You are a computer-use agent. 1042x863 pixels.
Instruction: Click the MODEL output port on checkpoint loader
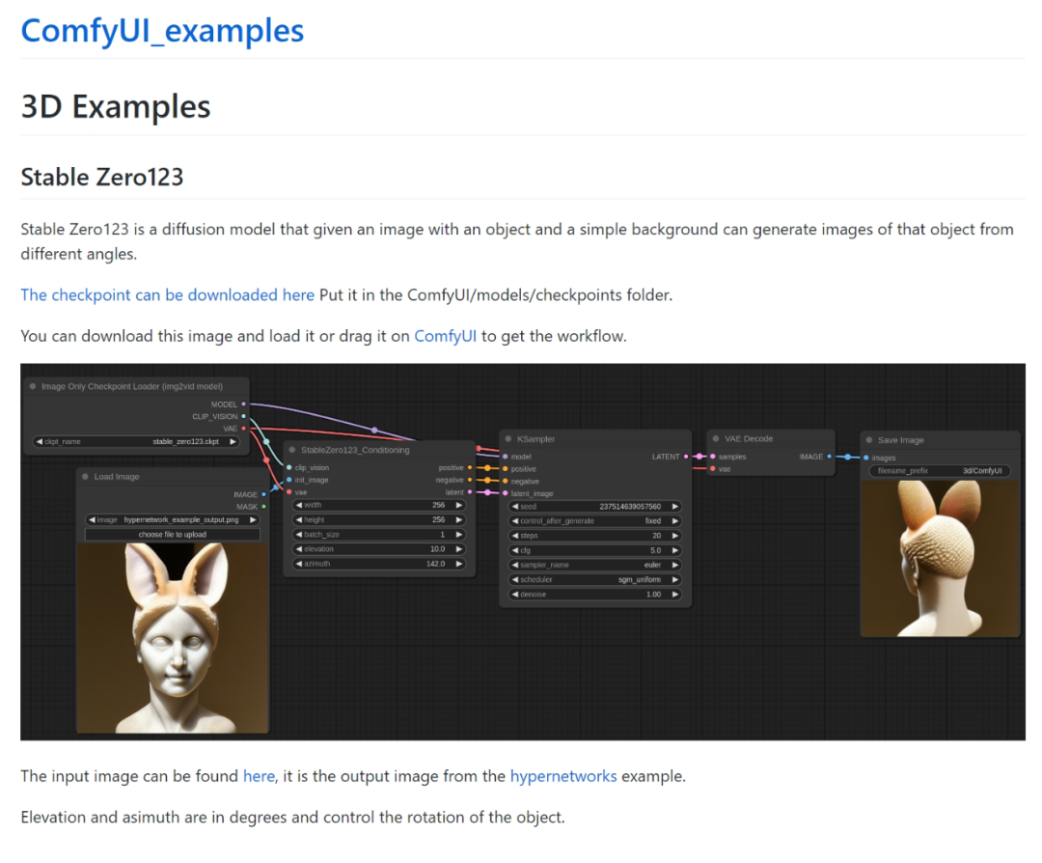pyautogui.click(x=244, y=404)
